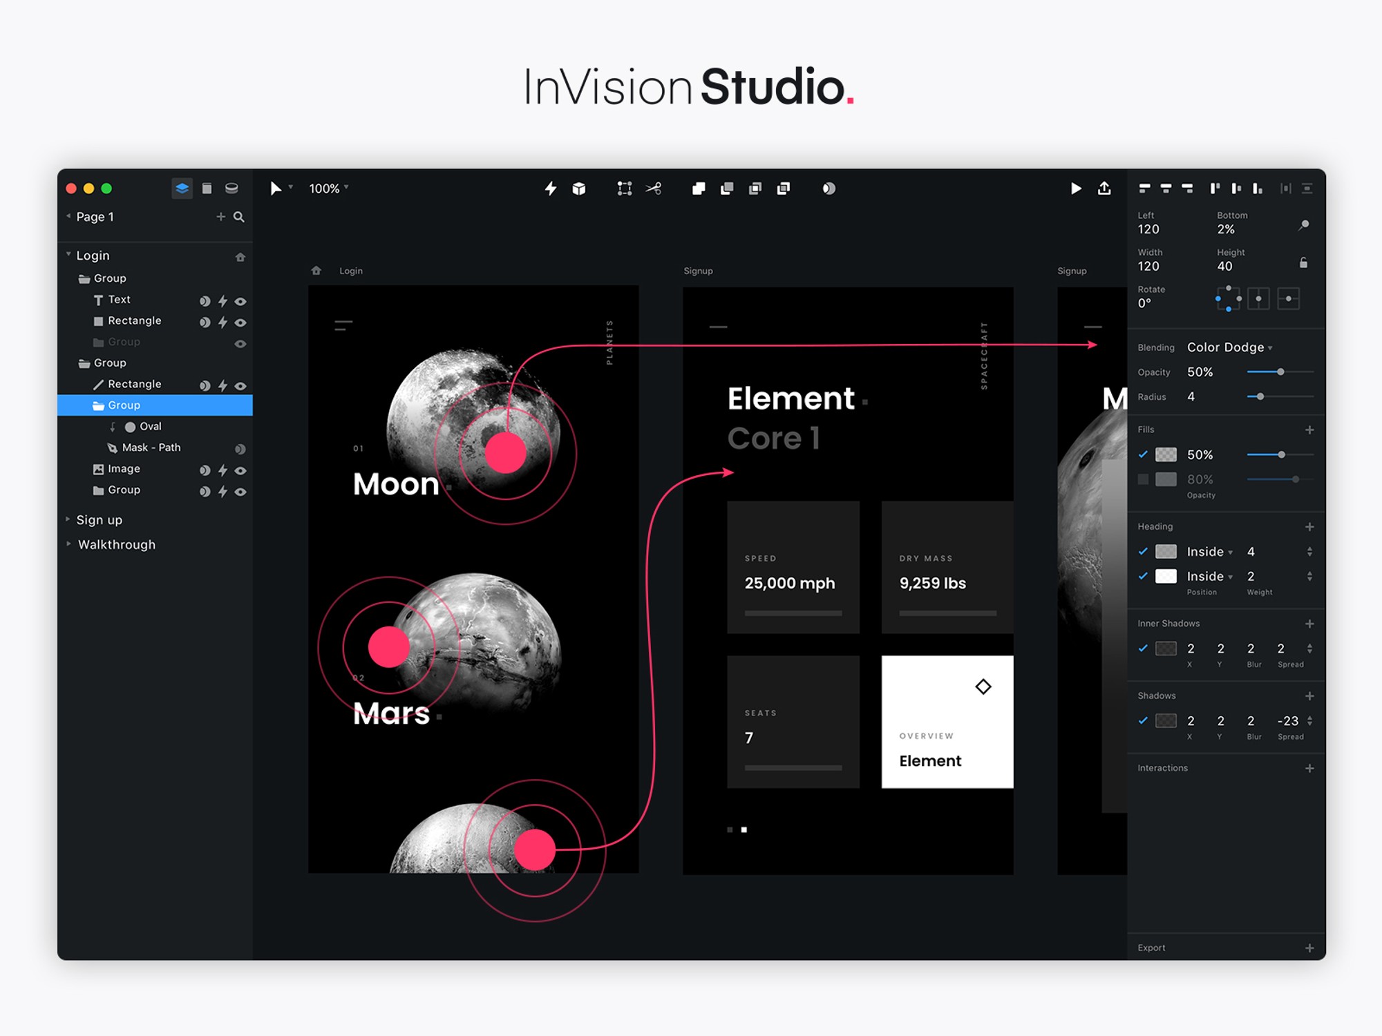Click the plus button to add Export
The image size is (1382, 1036).
(x=1309, y=948)
